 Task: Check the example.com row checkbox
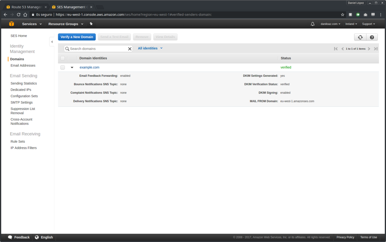63,67
